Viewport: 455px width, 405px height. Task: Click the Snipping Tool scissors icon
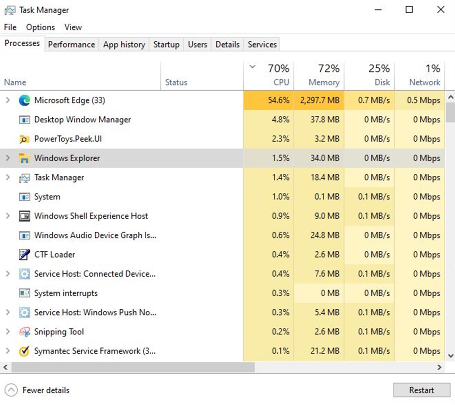coord(24,332)
